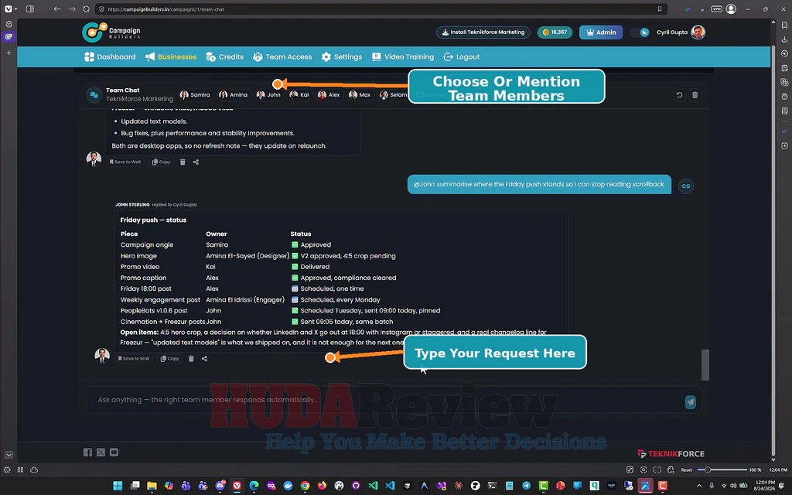Viewport: 792px width, 495px height.
Task: Open the Facebook footer link
Action: pos(87,452)
